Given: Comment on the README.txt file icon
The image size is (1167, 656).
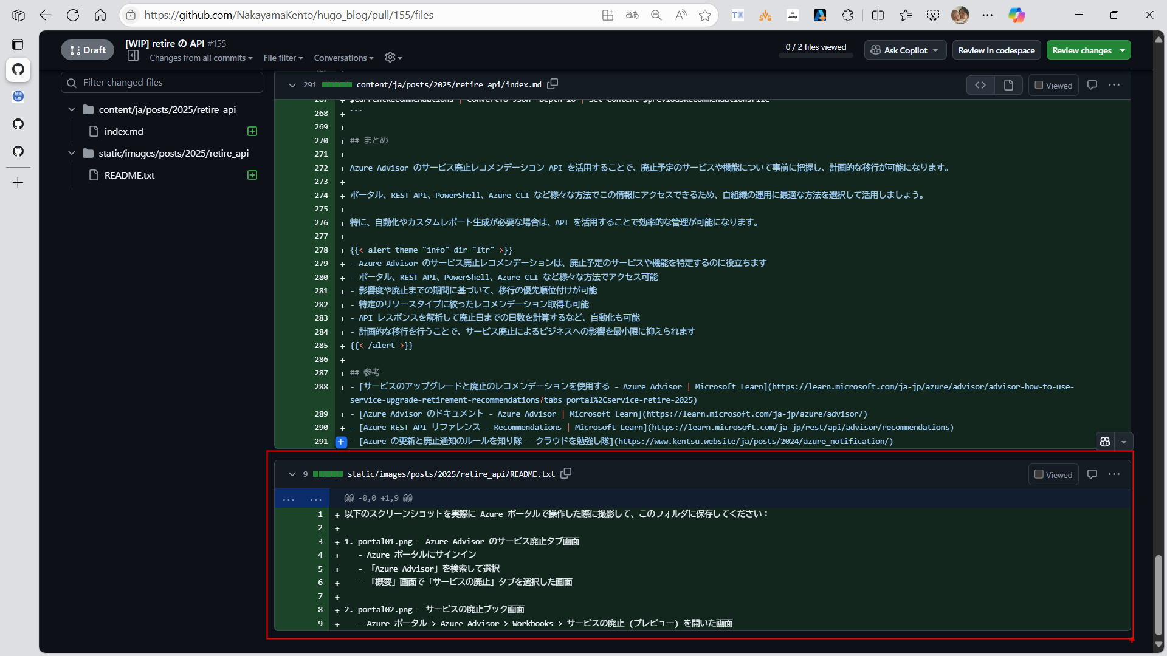Looking at the screenshot, I should (x=1092, y=474).
